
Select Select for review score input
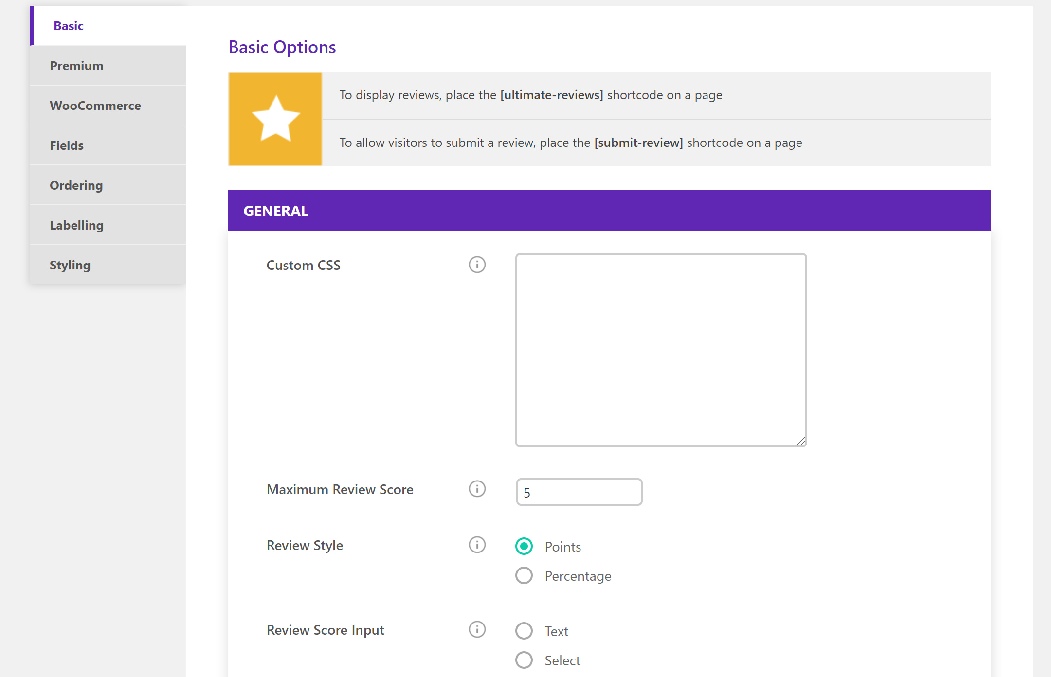point(524,660)
